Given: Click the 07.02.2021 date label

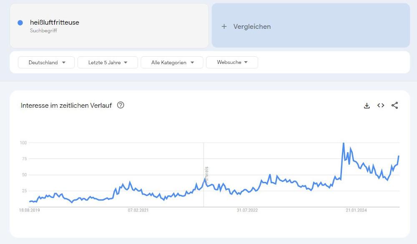Looking at the screenshot, I should 138,210.
